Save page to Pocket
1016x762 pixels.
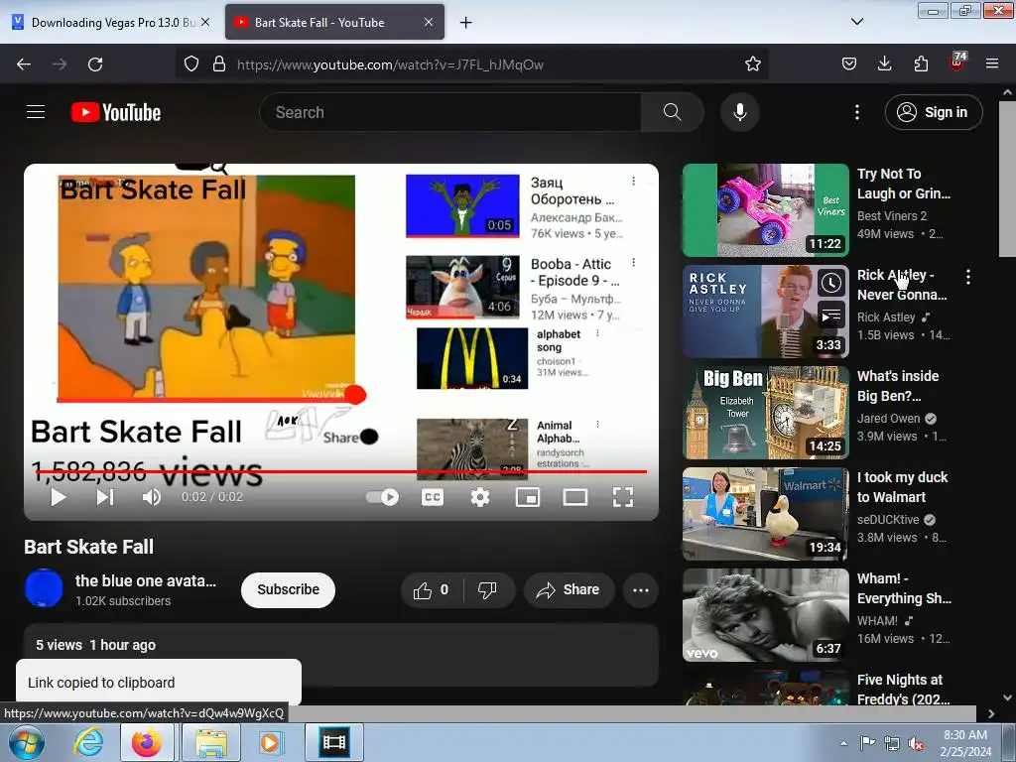click(849, 64)
